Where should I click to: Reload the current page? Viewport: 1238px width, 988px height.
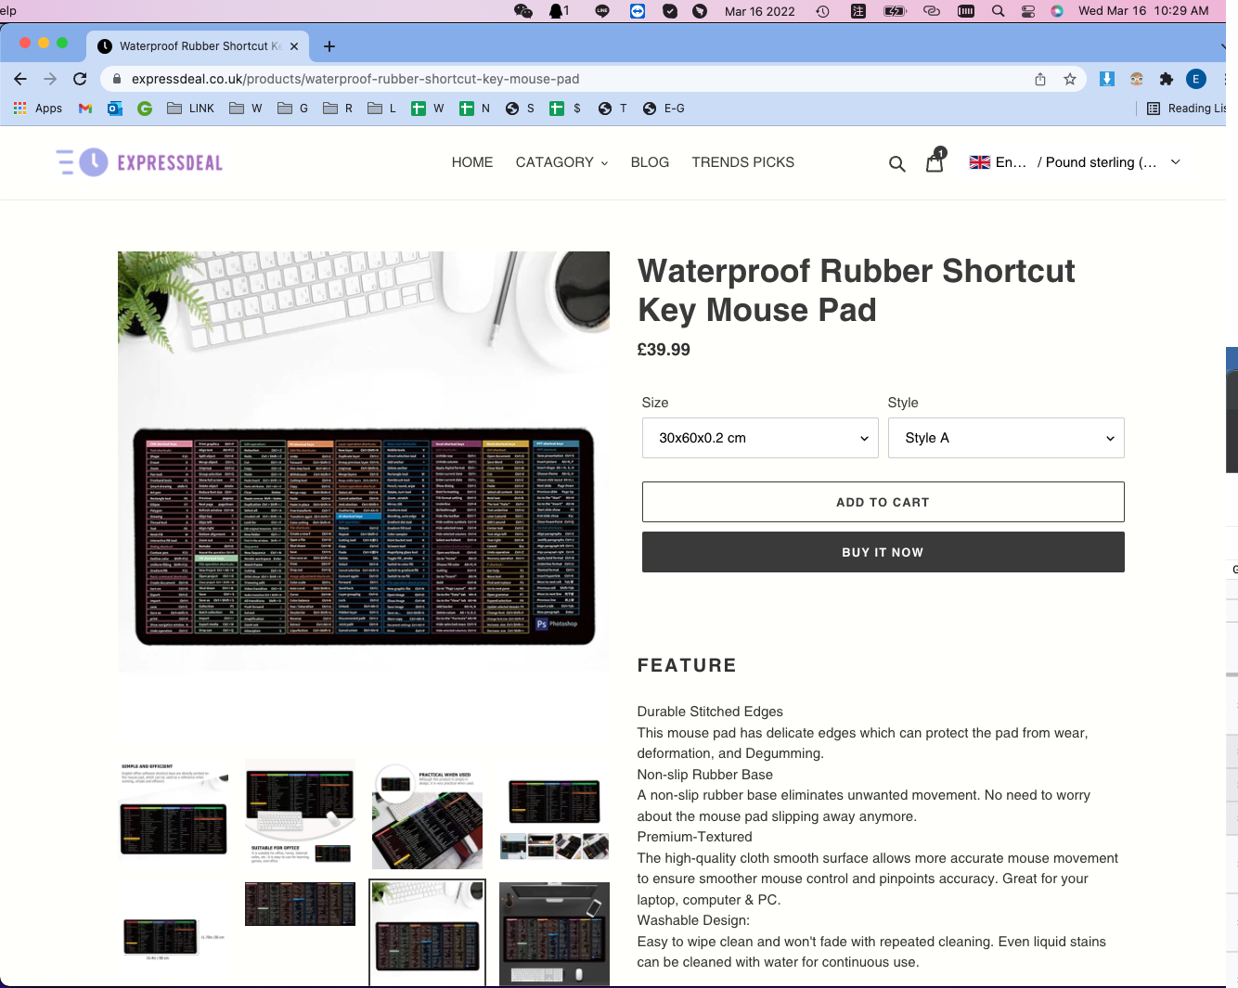[80, 79]
